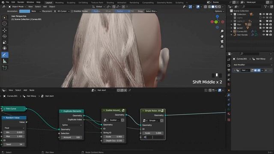
Task: Hide Man collection with its eye icon
Action: [x=264, y=24]
